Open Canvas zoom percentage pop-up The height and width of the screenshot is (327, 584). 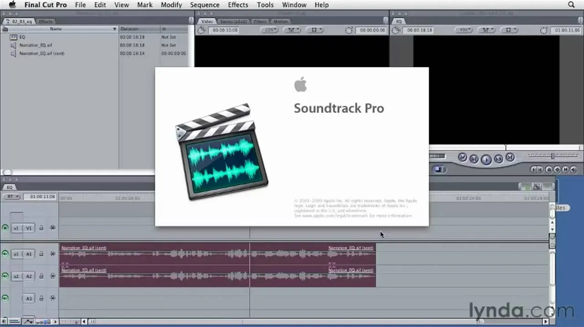click(x=464, y=30)
